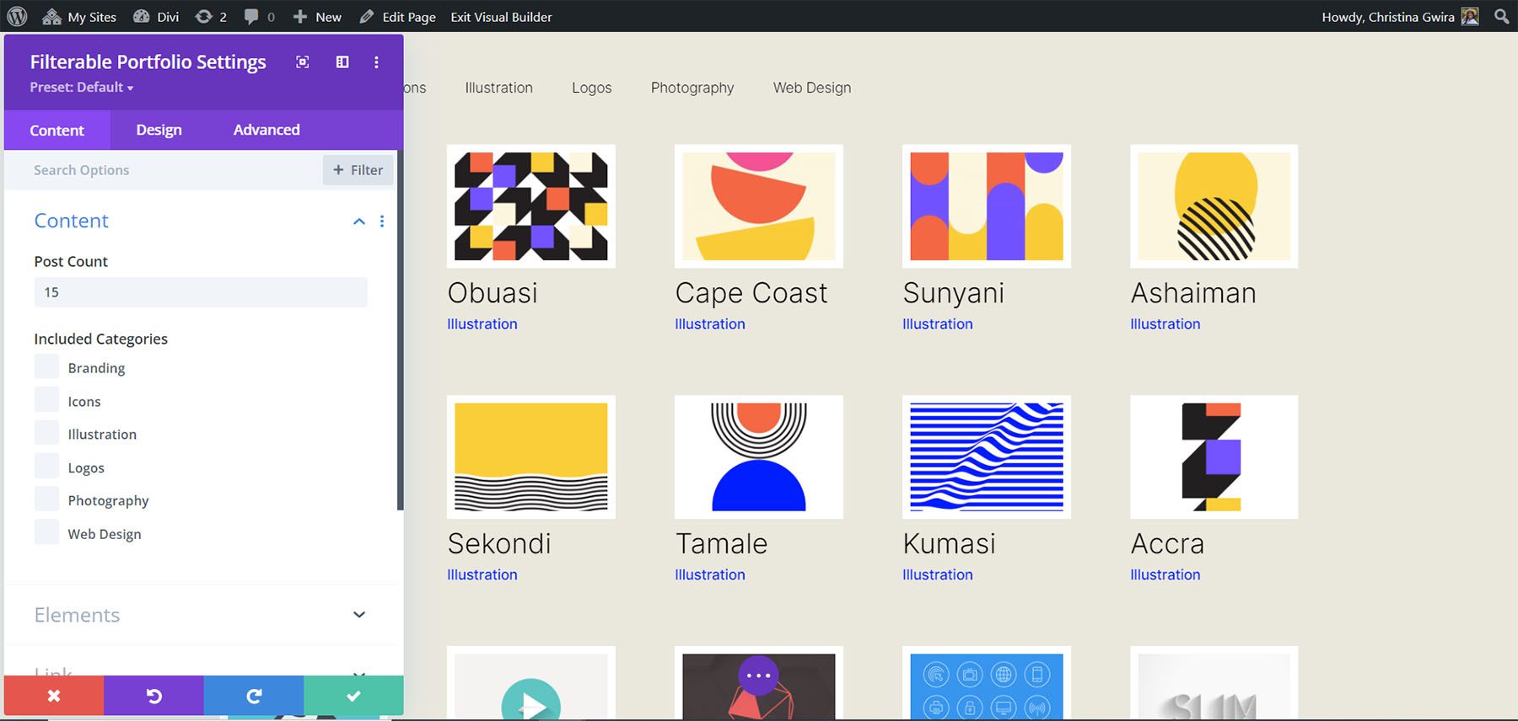The height and width of the screenshot is (721, 1518).
Task: Open the purple module options dots button
Action: coord(758,676)
